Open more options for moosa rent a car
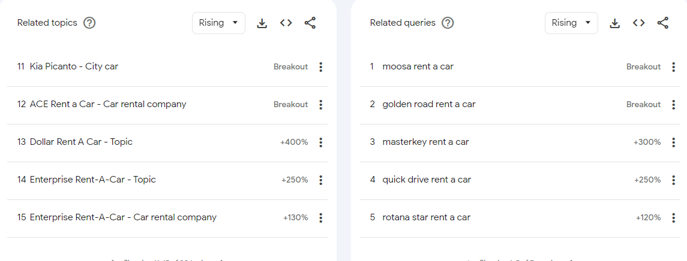The image size is (687, 261). coord(674,67)
